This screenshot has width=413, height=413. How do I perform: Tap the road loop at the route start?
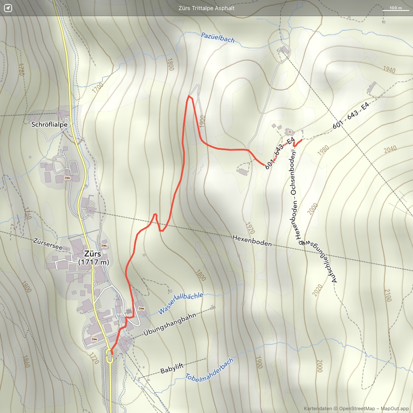109,355
